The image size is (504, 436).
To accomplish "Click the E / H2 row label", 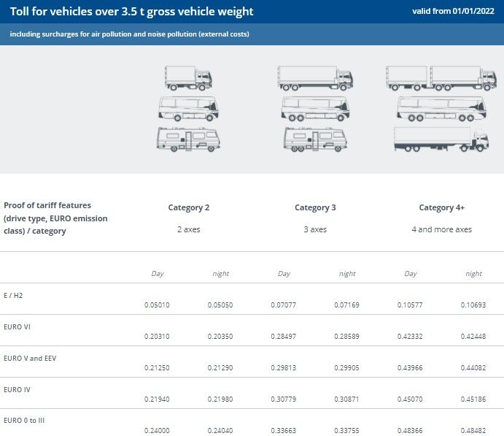I will tap(13, 295).
